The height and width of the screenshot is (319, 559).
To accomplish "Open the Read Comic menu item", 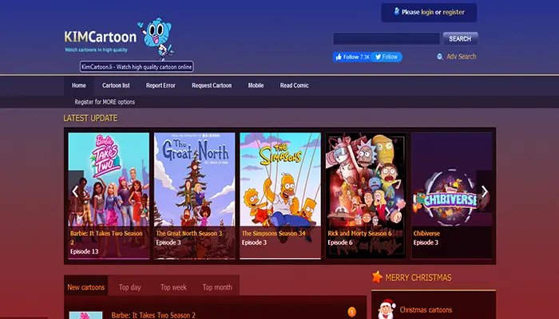I will pyautogui.click(x=295, y=85).
